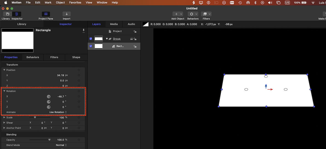The image size is (326, 149).
Task: Click the Project lock icon
Action: pos(135,32)
